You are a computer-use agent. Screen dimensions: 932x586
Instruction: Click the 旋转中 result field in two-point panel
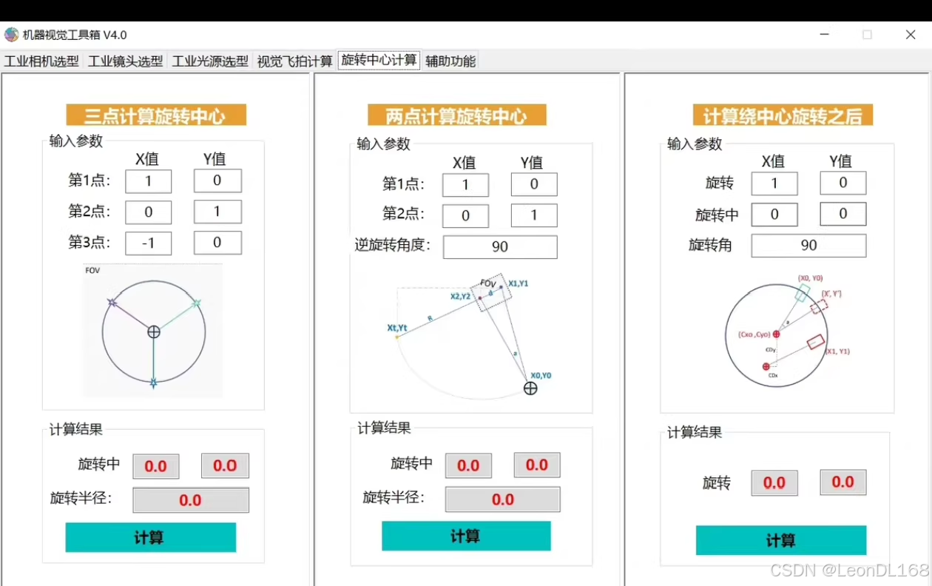pos(468,465)
